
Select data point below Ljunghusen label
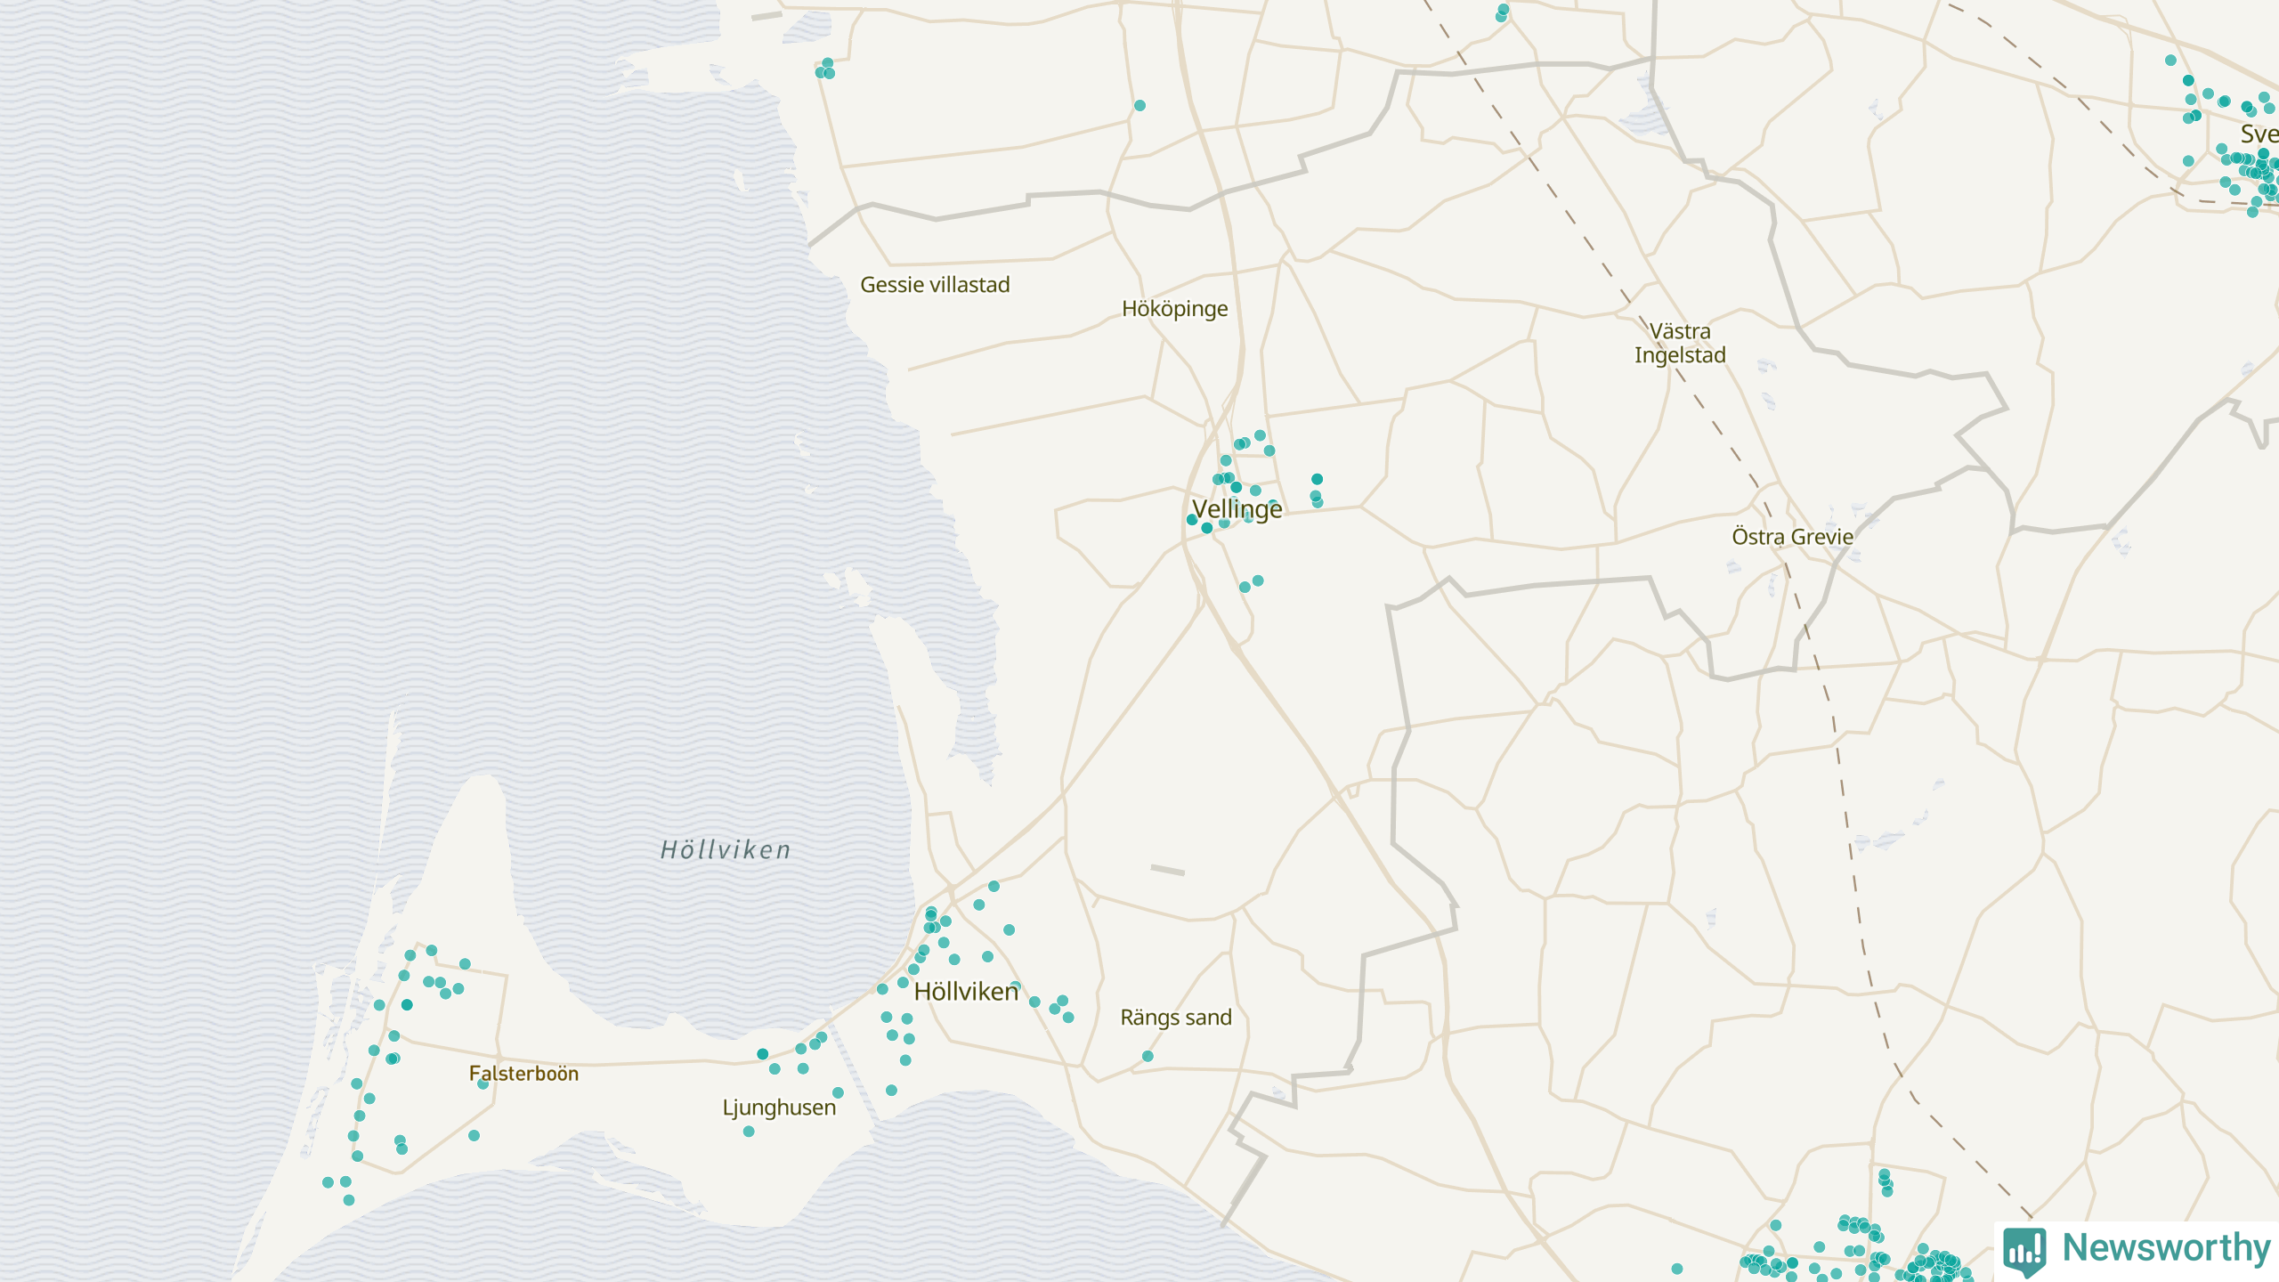point(749,1132)
